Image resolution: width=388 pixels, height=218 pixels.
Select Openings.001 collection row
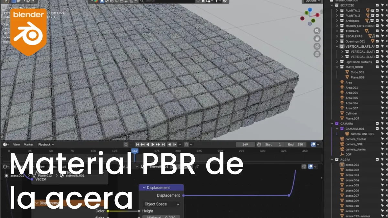[355, 41]
